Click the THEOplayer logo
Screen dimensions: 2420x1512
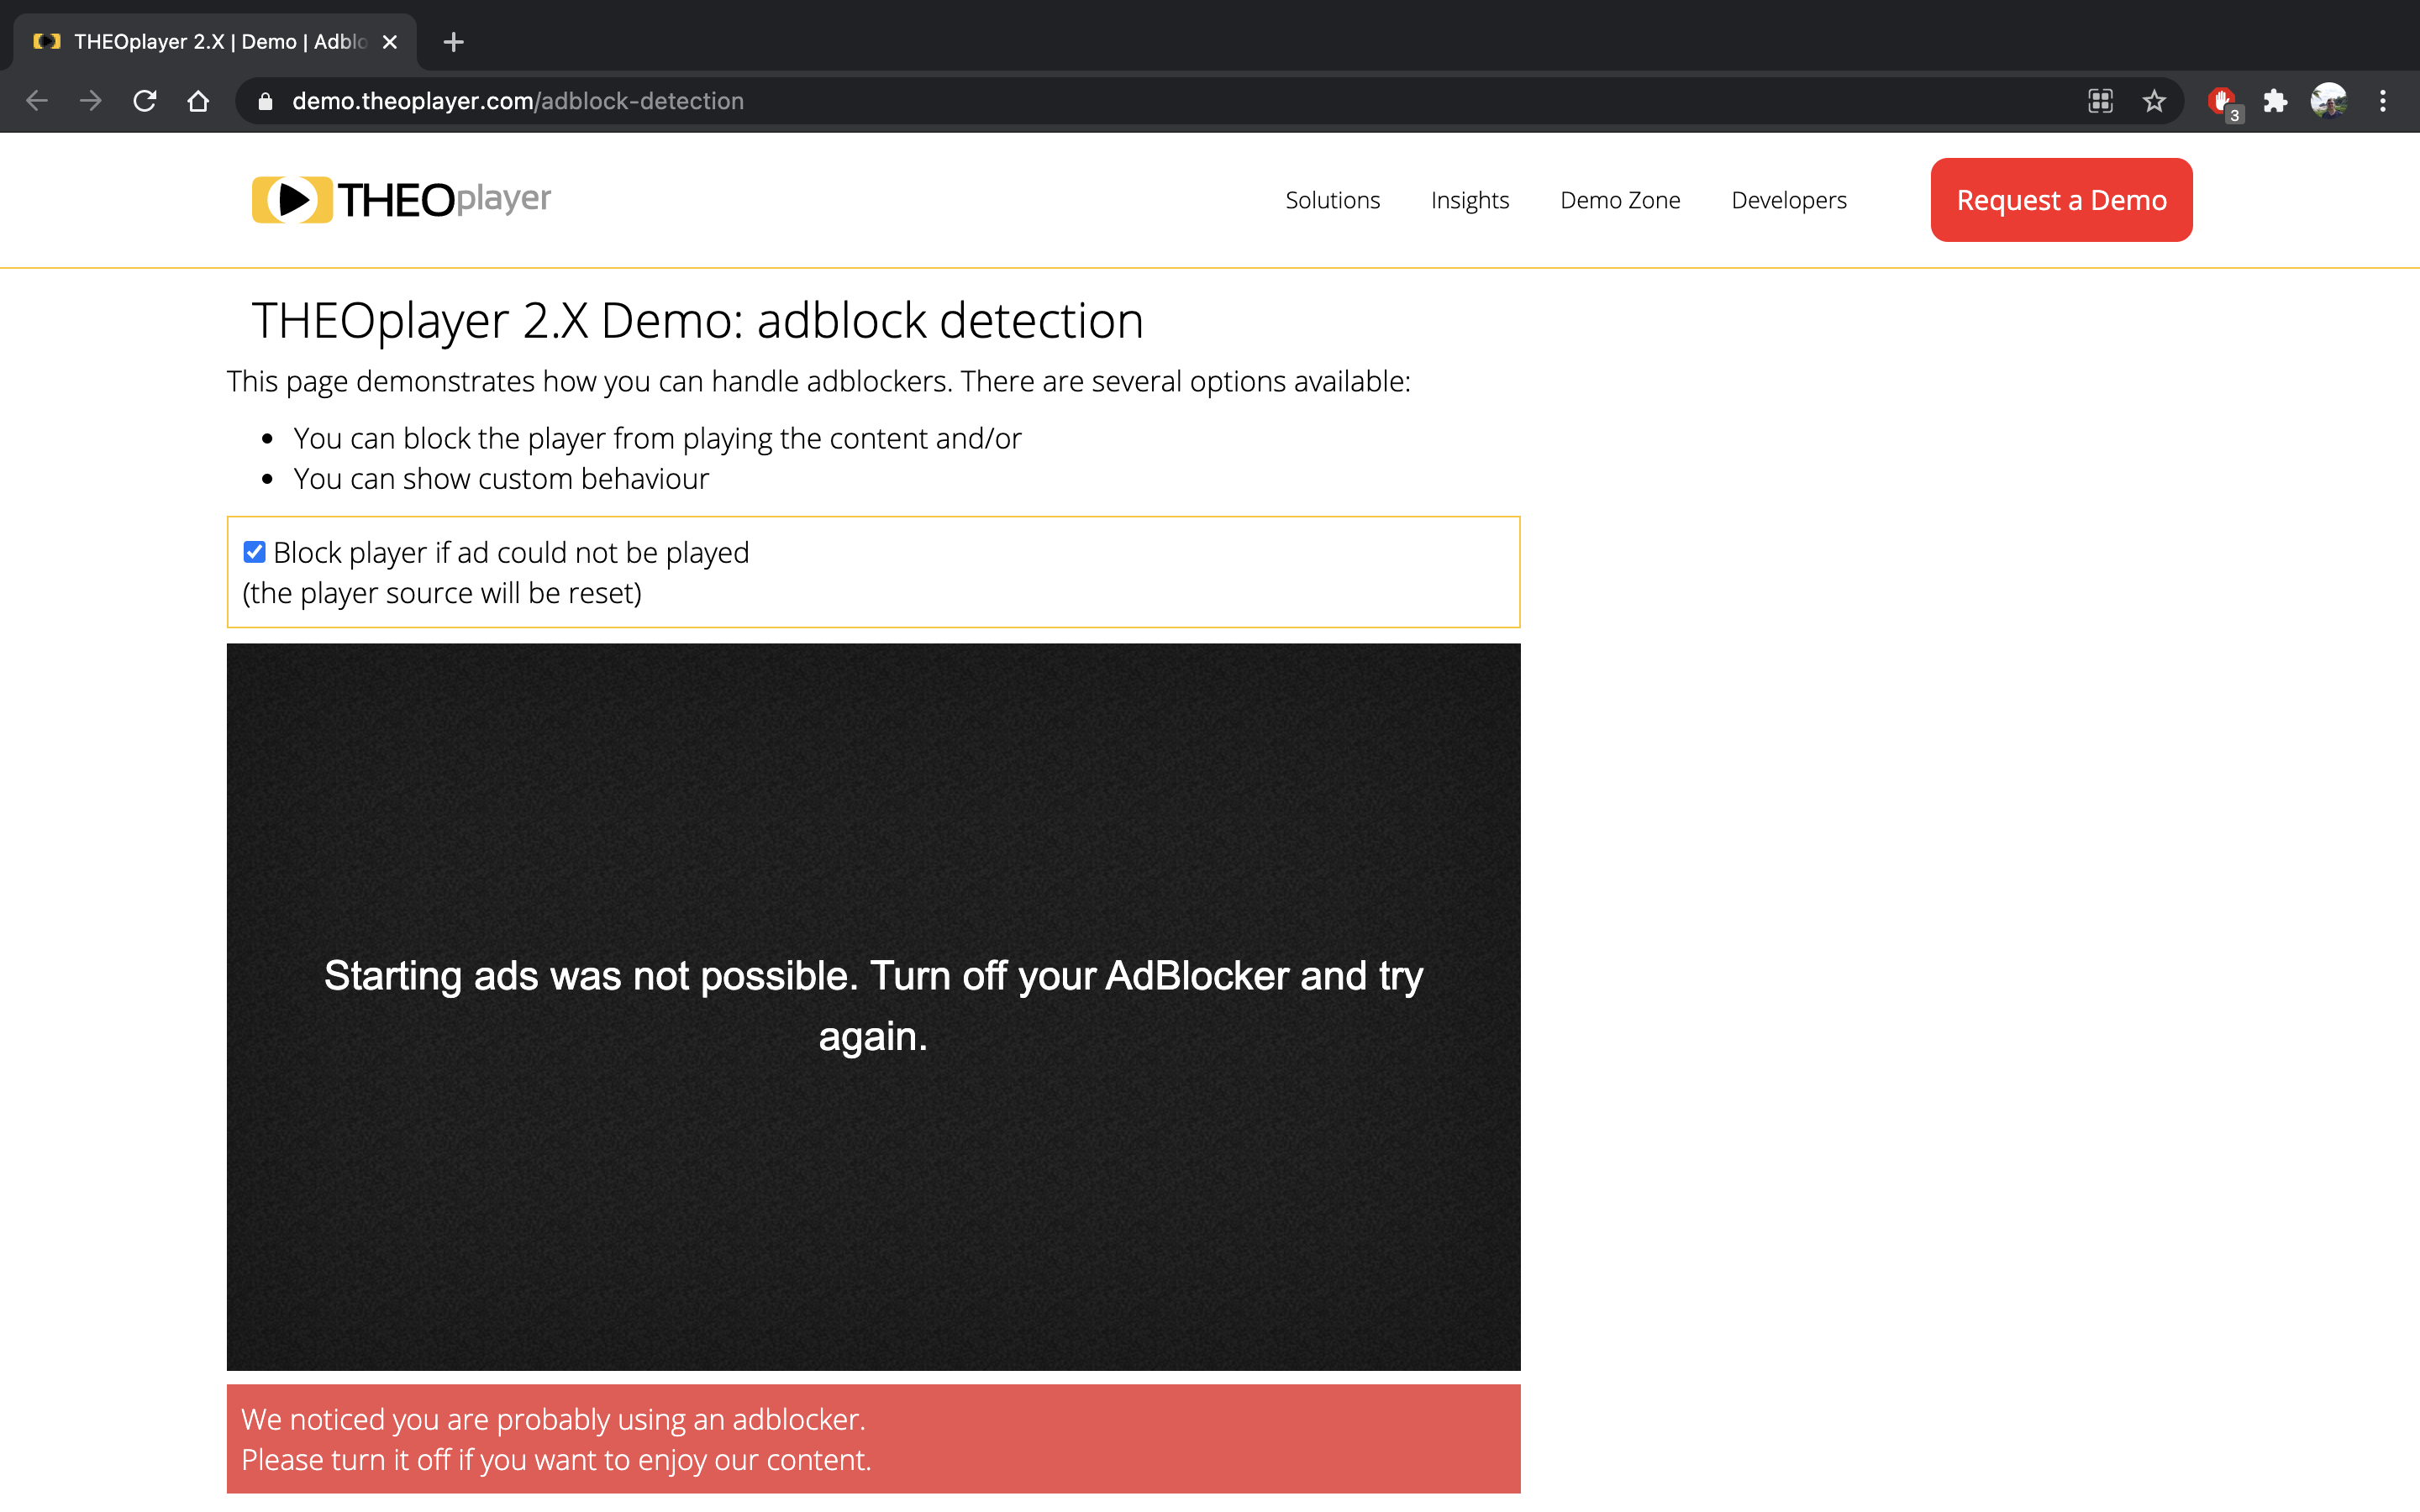tap(401, 199)
